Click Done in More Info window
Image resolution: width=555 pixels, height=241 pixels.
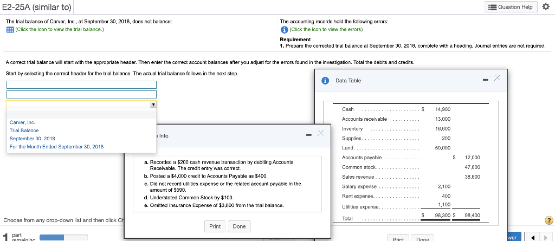(239, 226)
